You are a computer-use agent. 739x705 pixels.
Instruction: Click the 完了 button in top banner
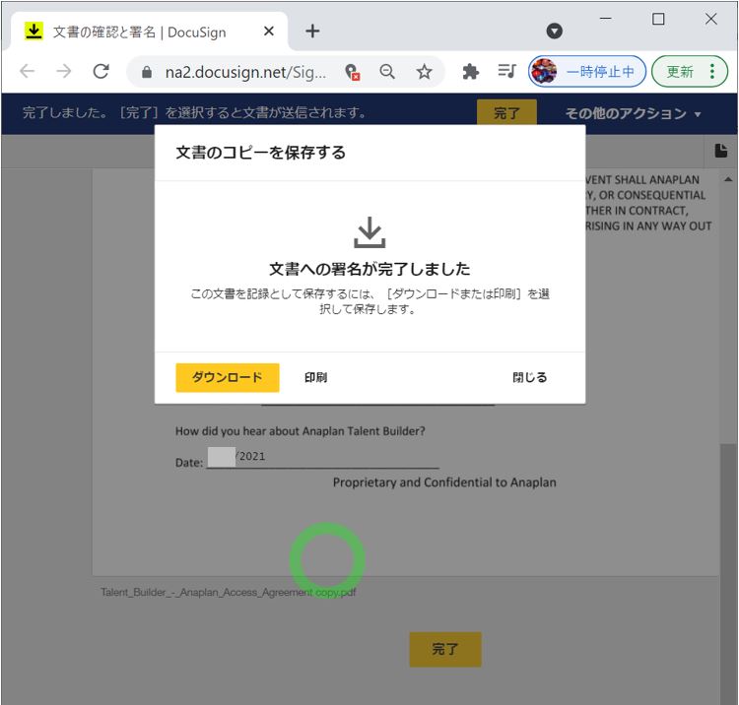[506, 113]
